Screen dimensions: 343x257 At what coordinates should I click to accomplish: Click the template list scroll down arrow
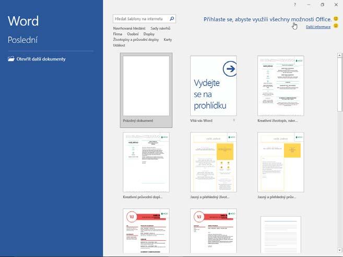coord(339,250)
